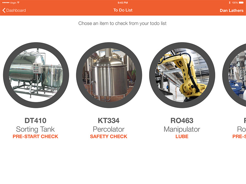Go back to Dashboard
246x184 pixels.
coord(14,10)
